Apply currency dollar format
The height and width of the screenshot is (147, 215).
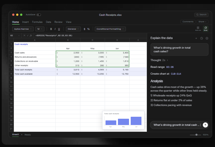(85, 29)
